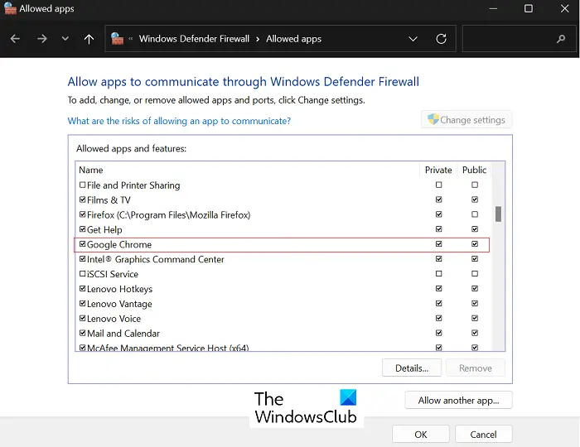Screen dimensions: 580x447
Task: Toggle Mail and Calendar name checkbox
Action: coord(83,333)
